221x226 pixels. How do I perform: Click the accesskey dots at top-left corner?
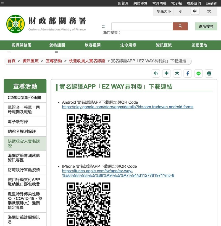3,3
